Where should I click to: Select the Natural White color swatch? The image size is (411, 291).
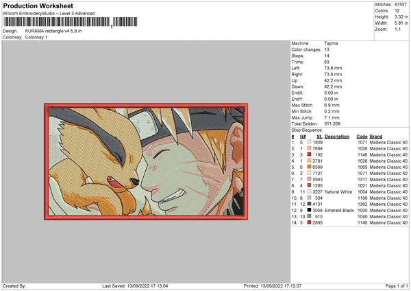[310, 191]
